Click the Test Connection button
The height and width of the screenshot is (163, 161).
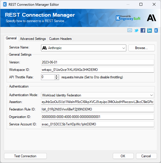point(25,156)
